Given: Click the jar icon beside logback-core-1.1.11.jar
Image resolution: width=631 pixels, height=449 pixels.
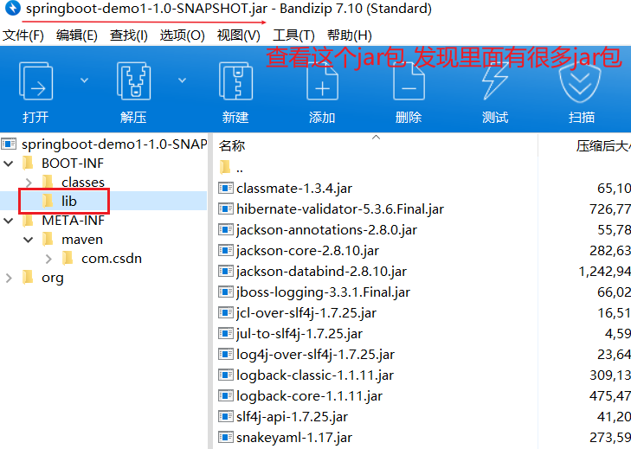Looking at the screenshot, I should [x=225, y=395].
